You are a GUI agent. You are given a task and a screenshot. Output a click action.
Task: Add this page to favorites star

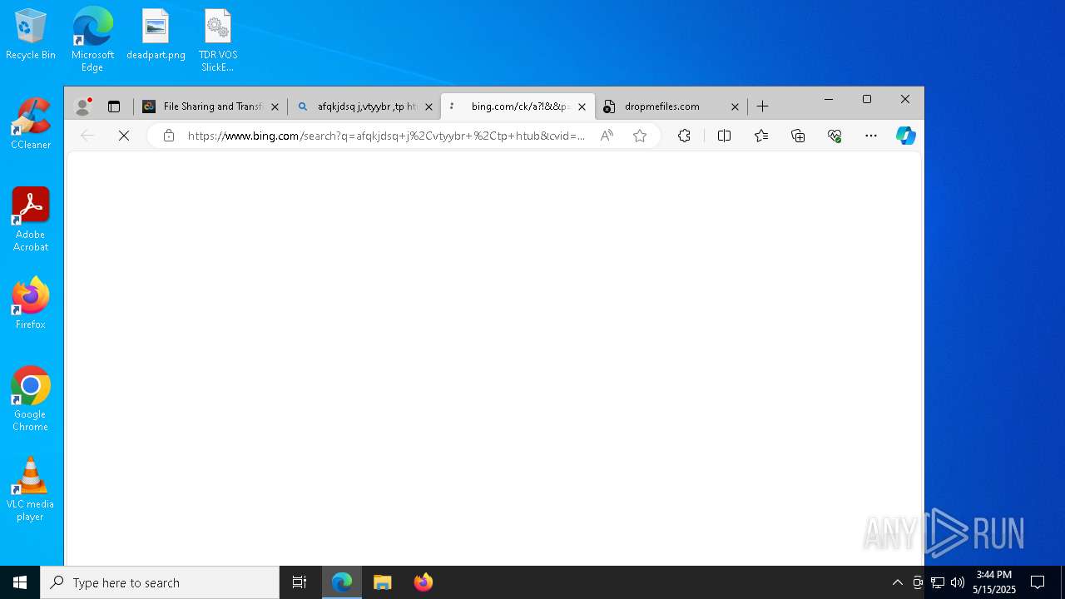click(640, 136)
